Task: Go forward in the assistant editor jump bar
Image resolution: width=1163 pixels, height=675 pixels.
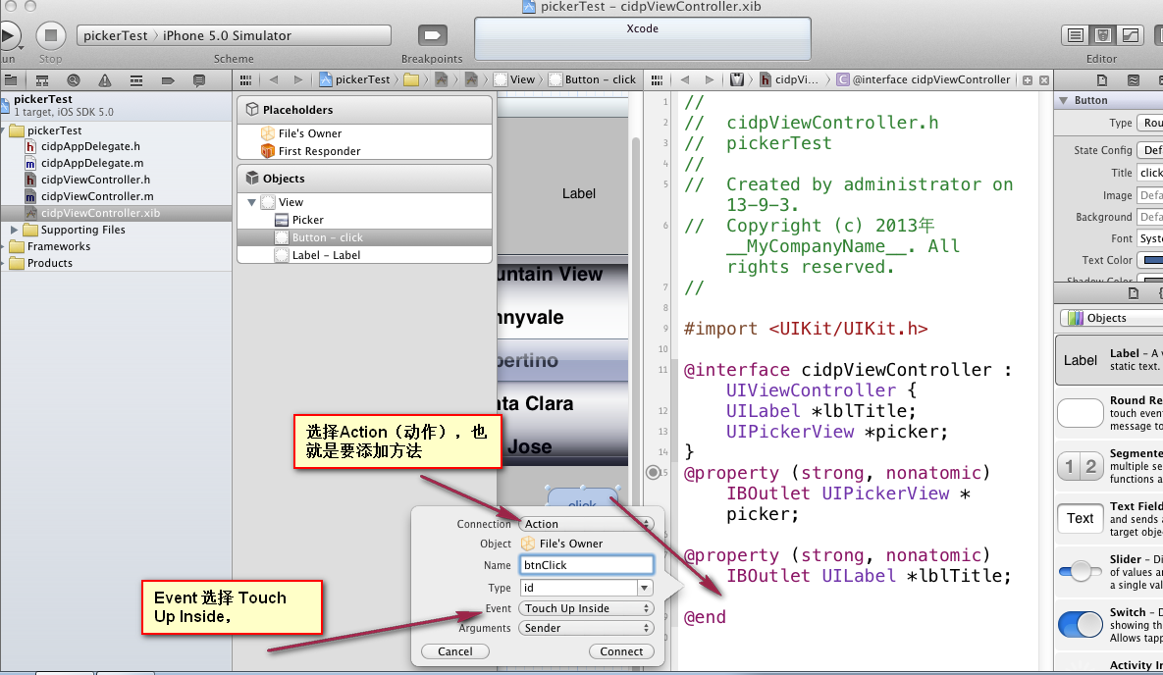Action: tap(709, 80)
